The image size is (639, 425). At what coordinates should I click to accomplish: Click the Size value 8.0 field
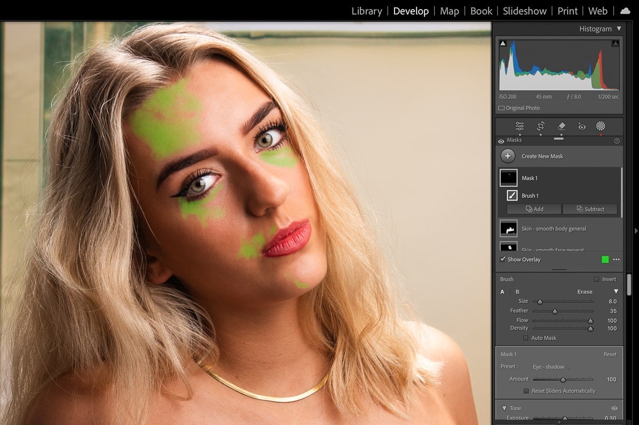click(x=612, y=302)
